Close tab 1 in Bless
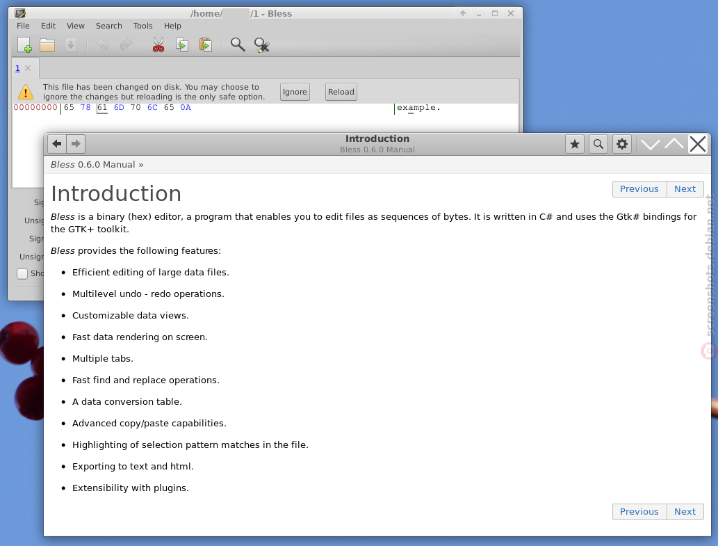Viewport: 718px width, 546px height. pyautogui.click(x=28, y=68)
